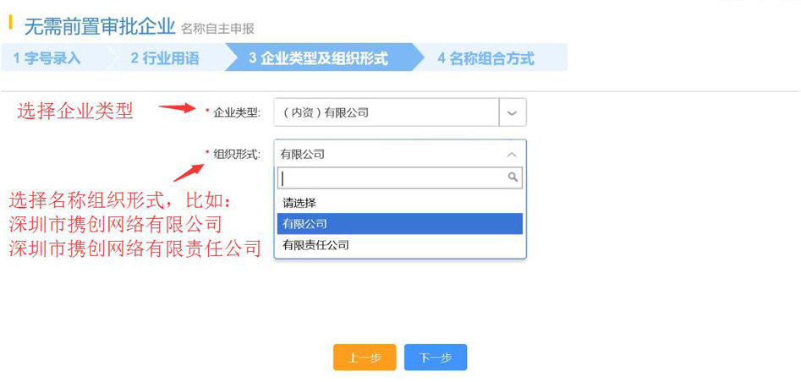Open the 企业类型 dropdown arrow button
Screen dimensions: 801x382
[512, 112]
